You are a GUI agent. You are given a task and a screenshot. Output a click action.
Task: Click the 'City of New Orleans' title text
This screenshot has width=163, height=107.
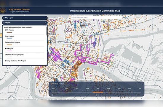(x=20, y=9)
